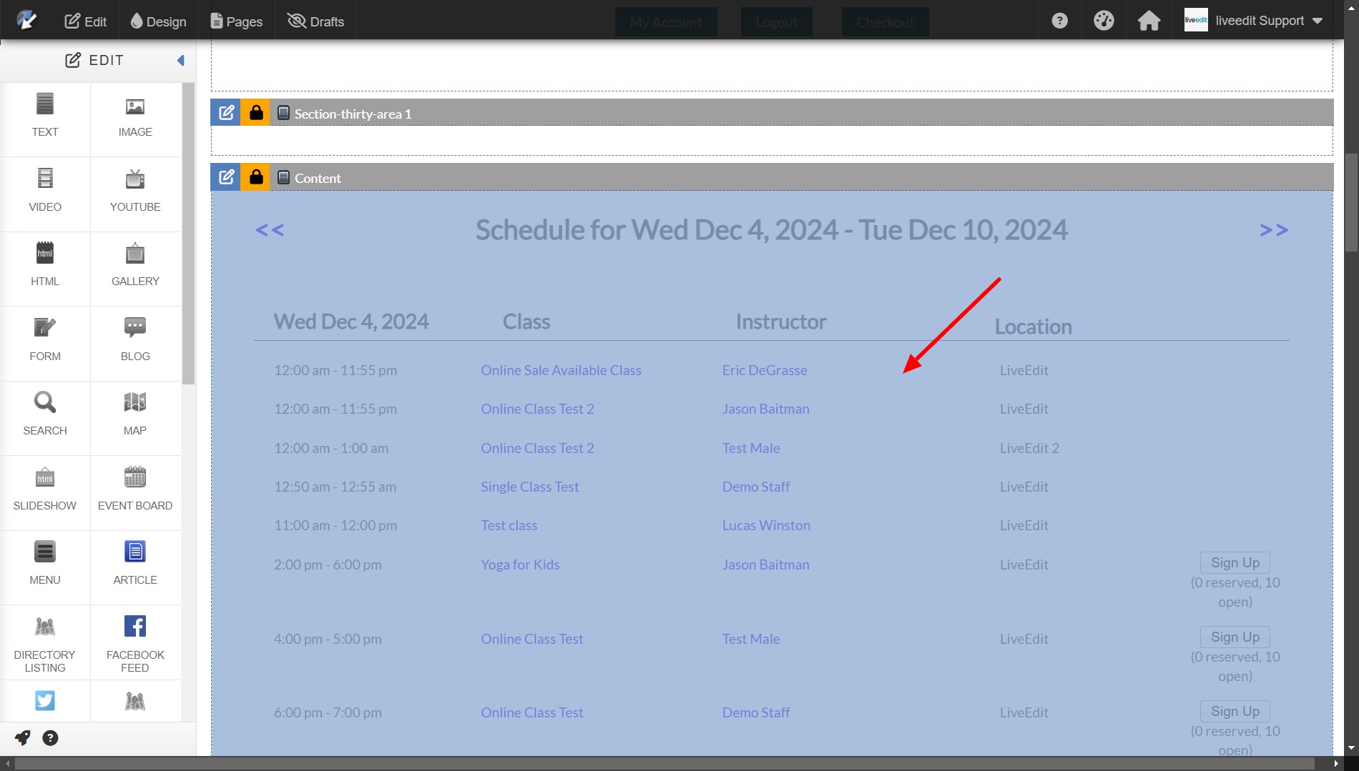Edit the Content region
The image size is (1359, 771).
click(226, 177)
